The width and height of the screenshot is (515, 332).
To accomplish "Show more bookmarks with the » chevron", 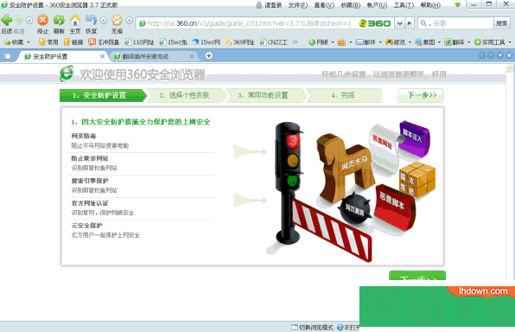I will click(295, 41).
